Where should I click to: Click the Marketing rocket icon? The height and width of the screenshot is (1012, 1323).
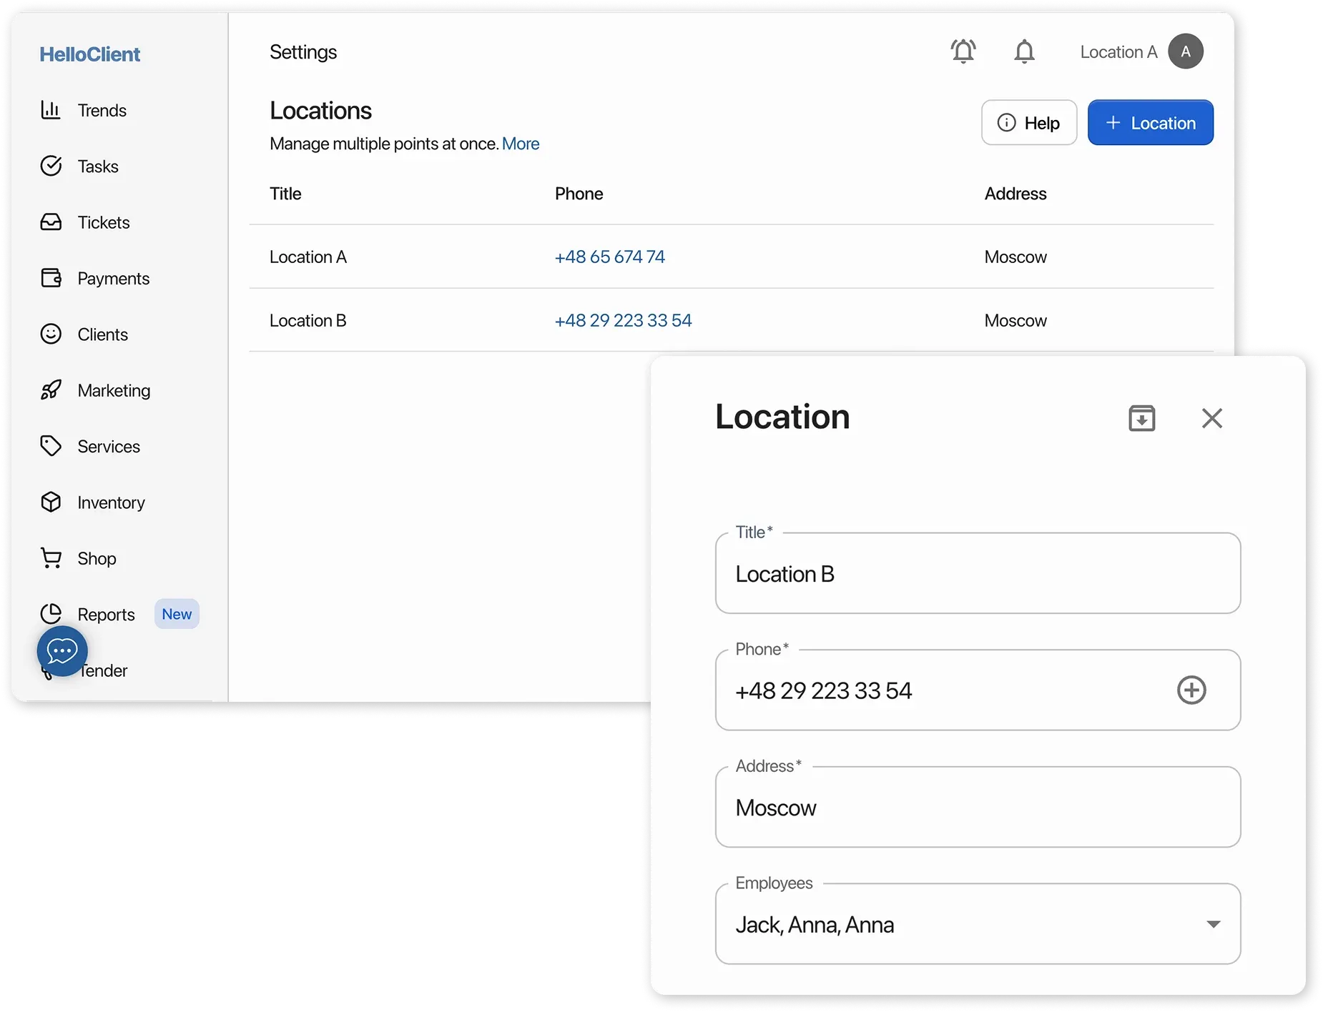(51, 390)
